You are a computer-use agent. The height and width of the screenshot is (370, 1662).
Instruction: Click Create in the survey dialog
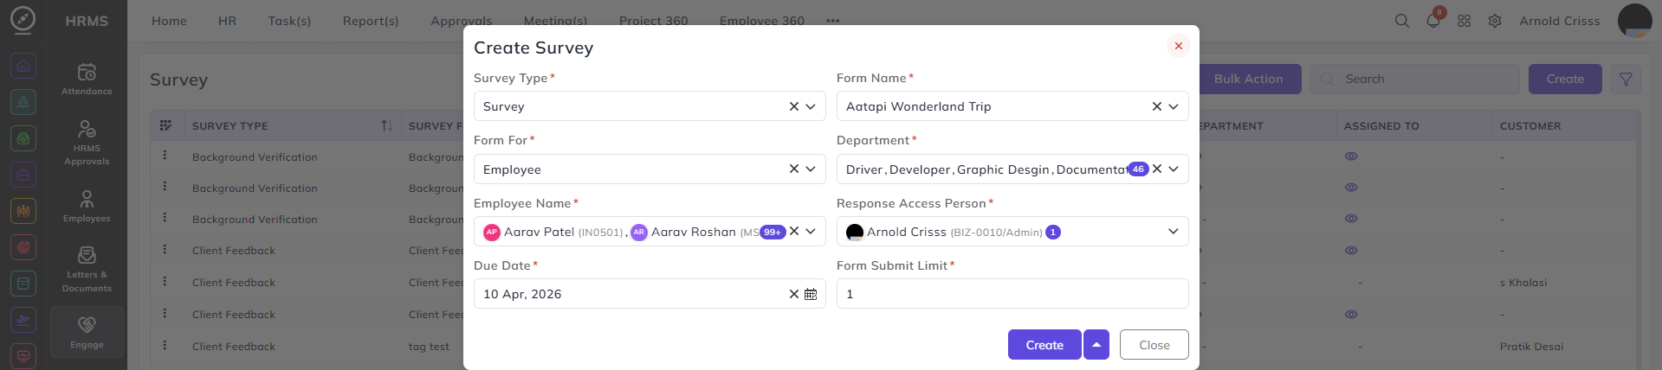[x=1044, y=344]
